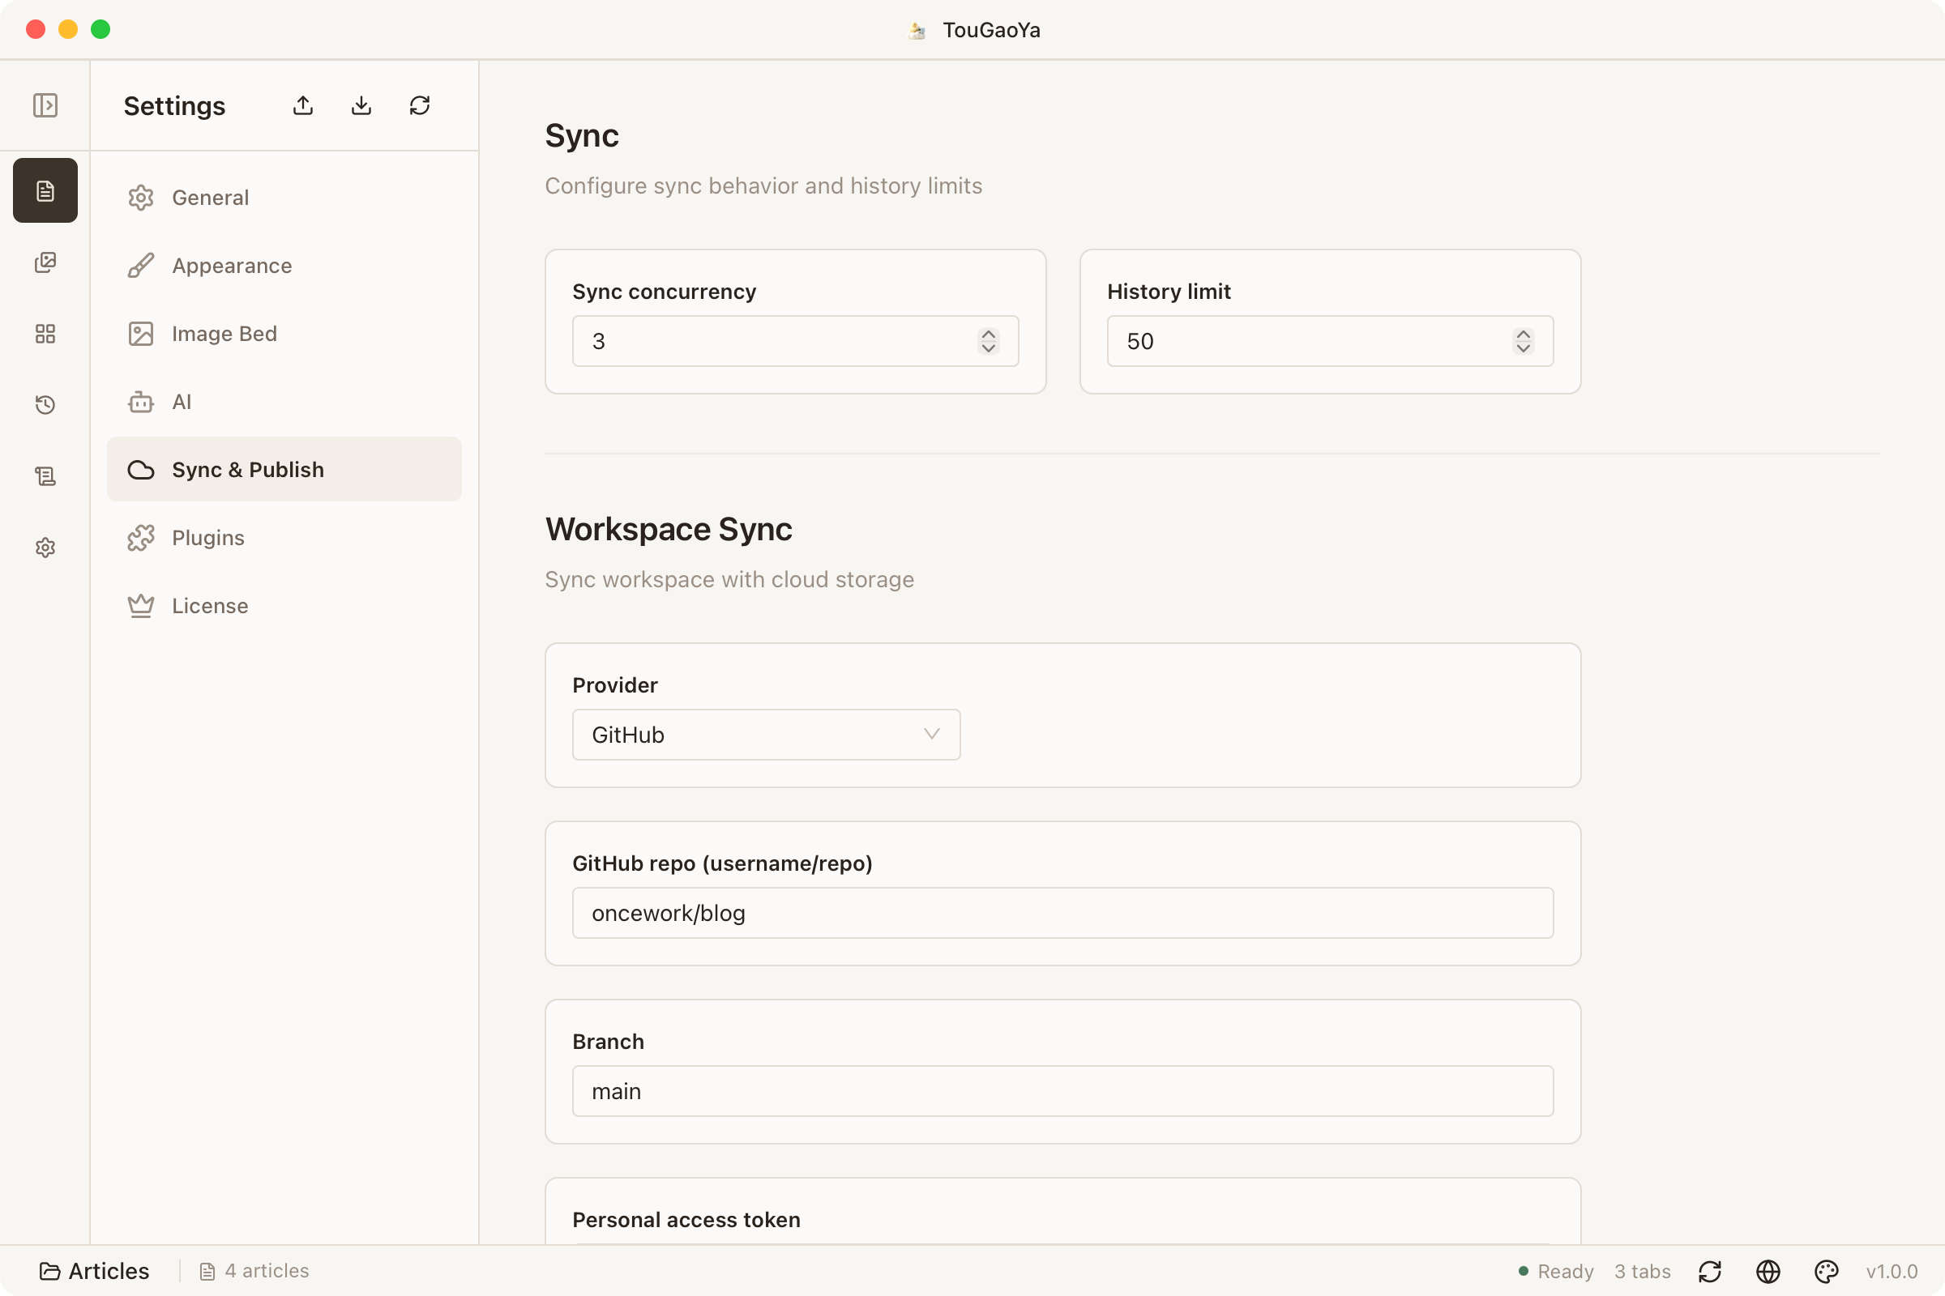Open the scroll log icon in rail
1945x1296 pixels.
coord(45,476)
